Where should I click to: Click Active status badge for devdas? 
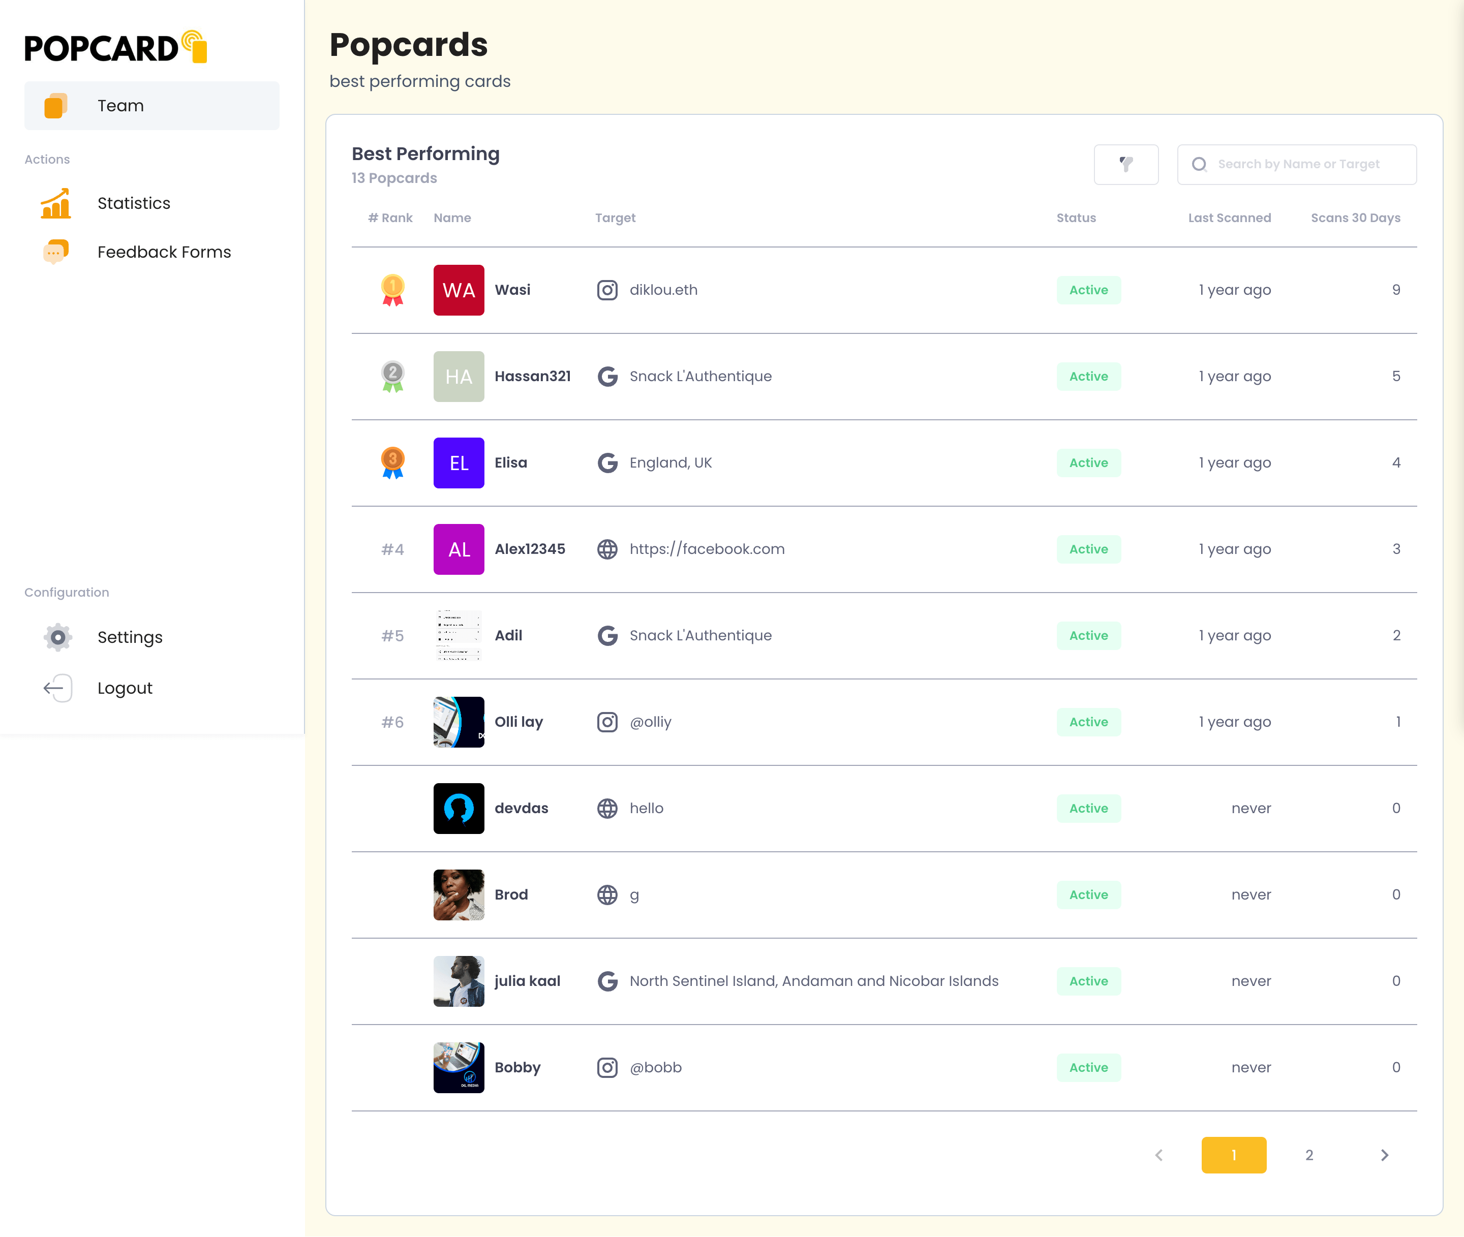[1088, 808]
